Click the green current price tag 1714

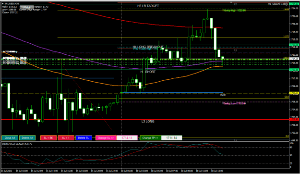[x=294, y=59]
